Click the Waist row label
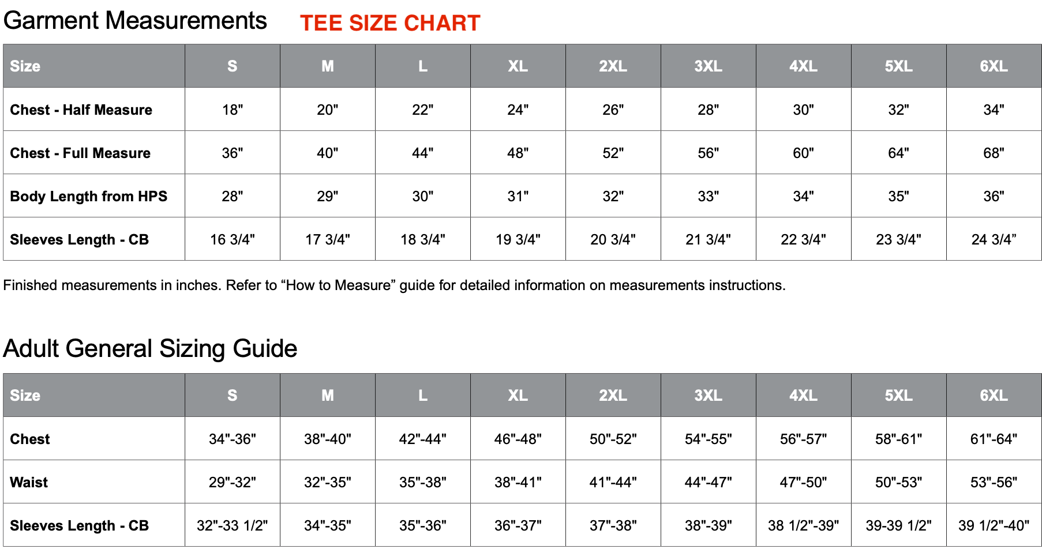This screenshot has height=549, width=1042. tap(29, 482)
